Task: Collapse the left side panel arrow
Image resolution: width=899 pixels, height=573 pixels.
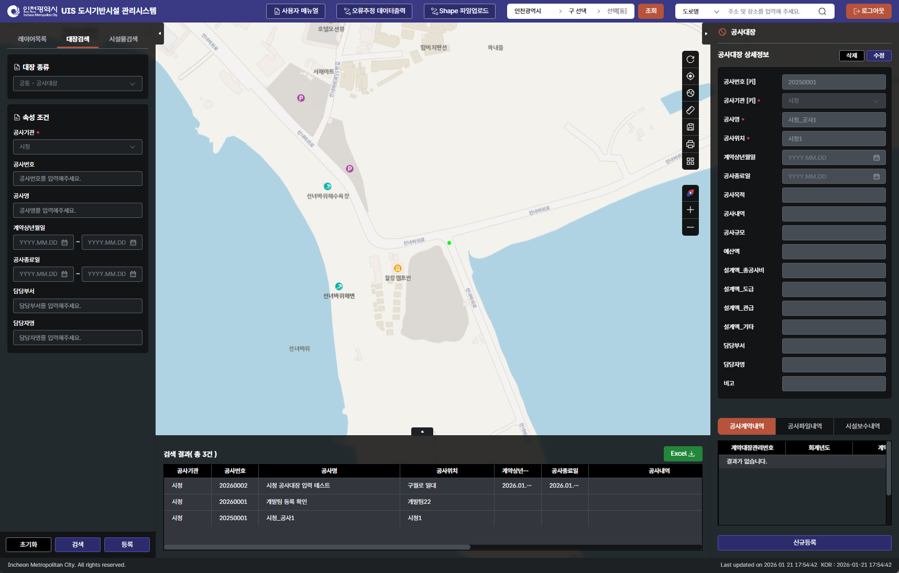Action: click(x=160, y=33)
